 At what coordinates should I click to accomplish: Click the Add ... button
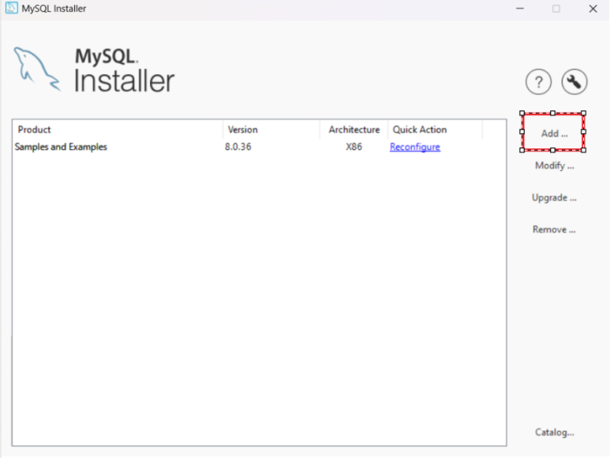(x=553, y=132)
